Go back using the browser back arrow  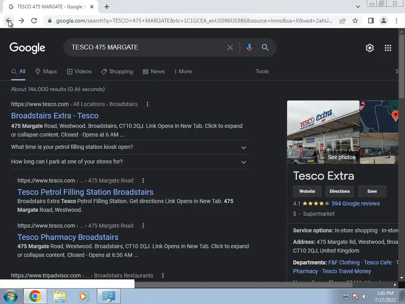pyautogui.click(x=8, y=21)
